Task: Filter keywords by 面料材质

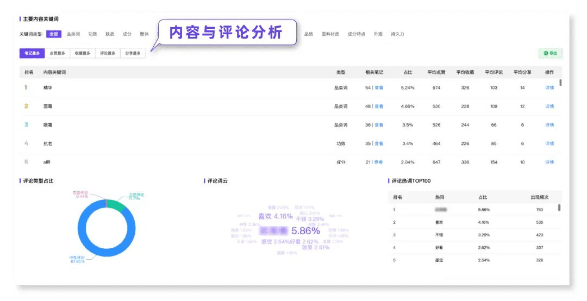Action: pos(330,34)
